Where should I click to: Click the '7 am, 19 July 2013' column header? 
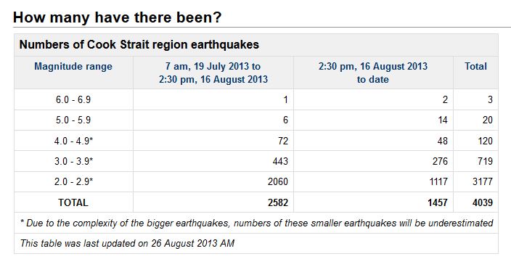[213, 73]
